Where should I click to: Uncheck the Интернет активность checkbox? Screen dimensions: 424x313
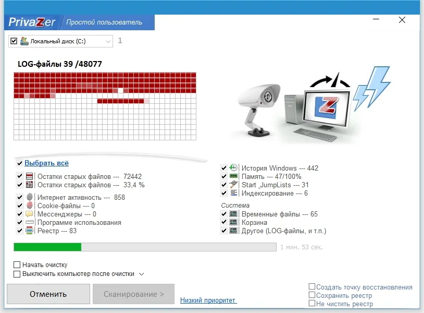coord(19,197)
